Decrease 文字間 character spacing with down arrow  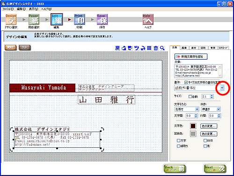[196, 117]
